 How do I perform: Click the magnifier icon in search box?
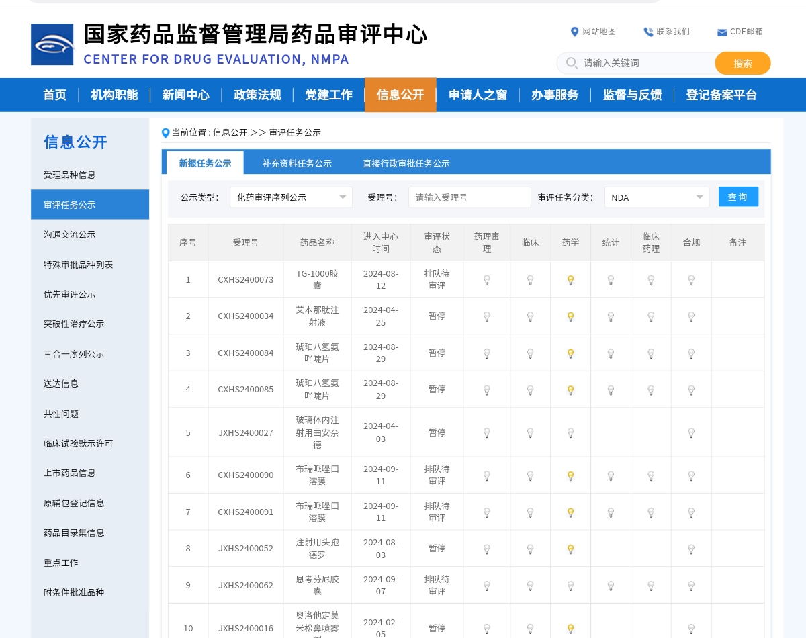pos(572,62)
